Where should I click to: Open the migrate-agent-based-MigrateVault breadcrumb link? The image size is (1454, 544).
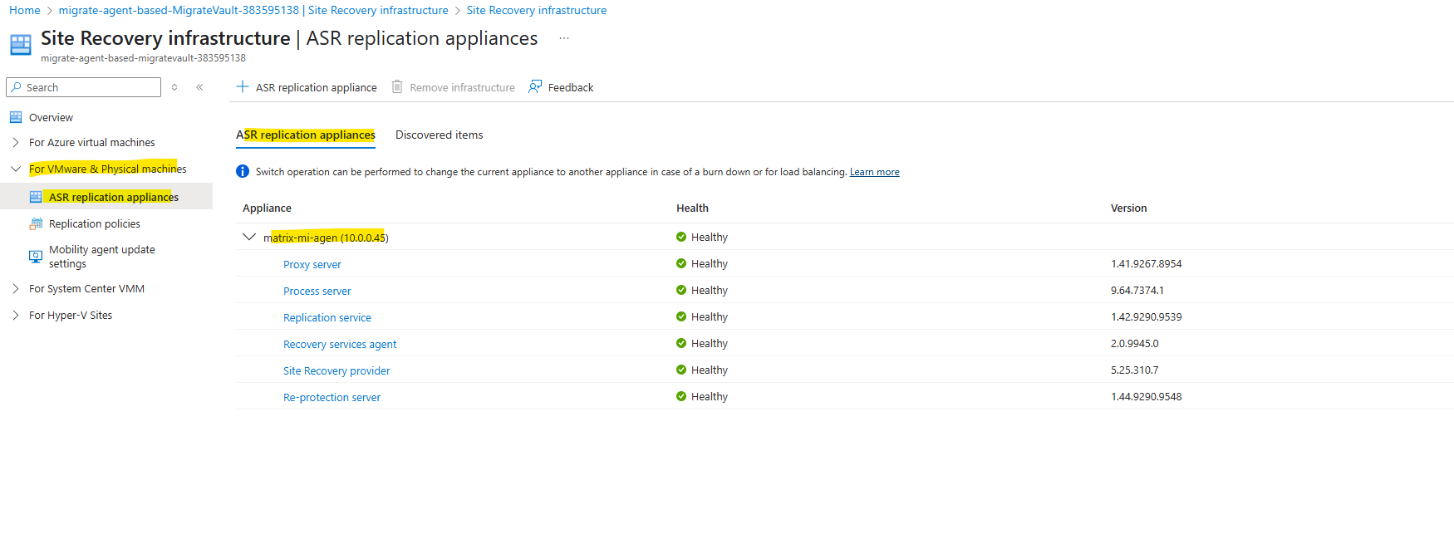[253, 10]
